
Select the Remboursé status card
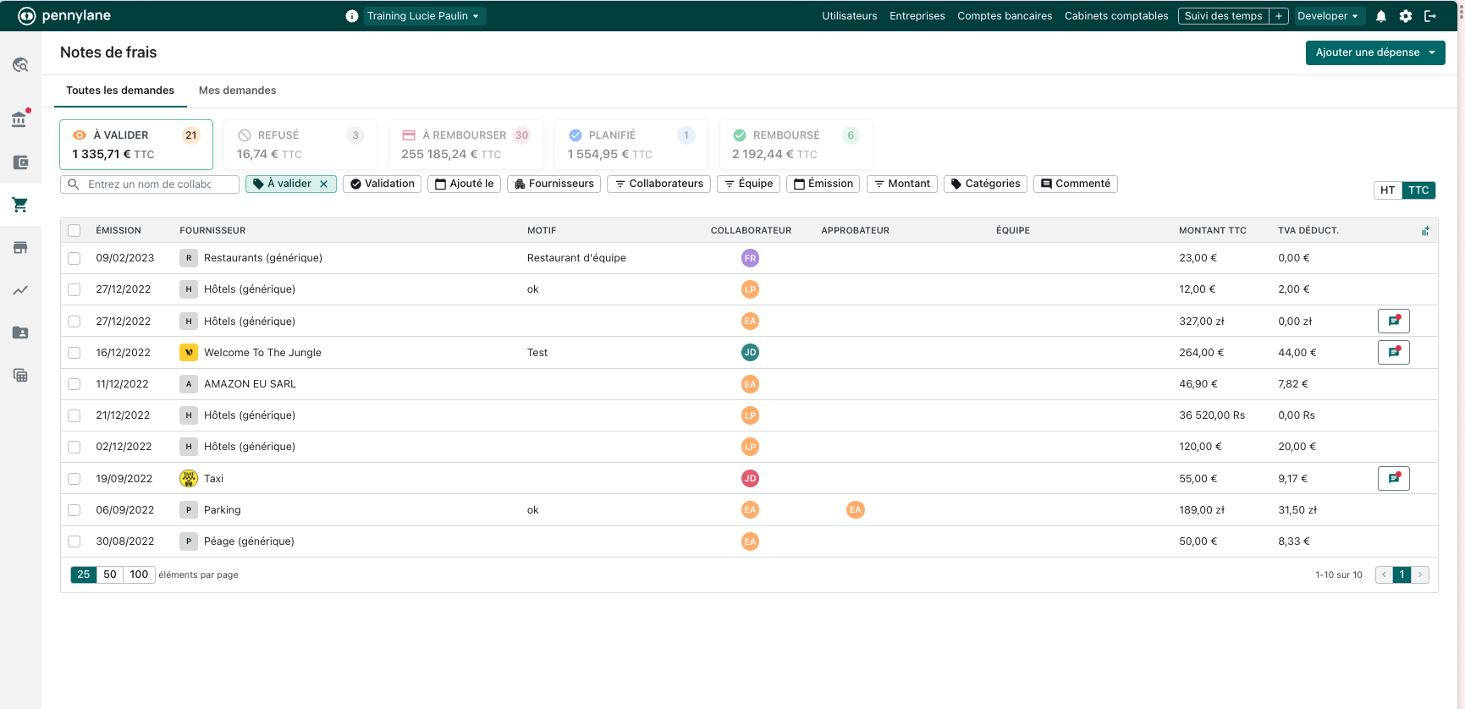796,145
